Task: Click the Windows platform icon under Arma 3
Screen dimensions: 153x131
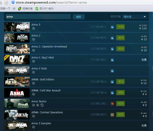Action: pos(33,28)
